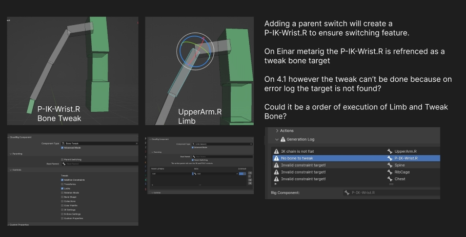Enable the Transforms tweak checkbox
The image size is (466, 237).
click(62, 184)
